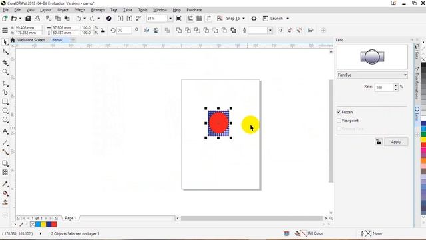The image size is (426, 240).
Task: Open the Options gear icon
Action: [x=254, y=19]
